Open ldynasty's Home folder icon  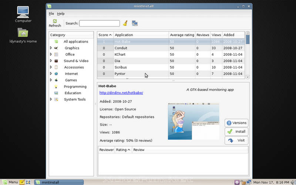point(23,33)
